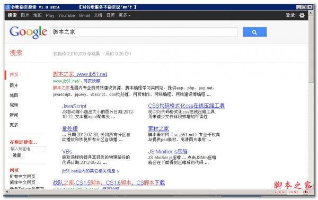Click the vertical scrollbar thumb
The image size is (318, 200).
point(311,49)
